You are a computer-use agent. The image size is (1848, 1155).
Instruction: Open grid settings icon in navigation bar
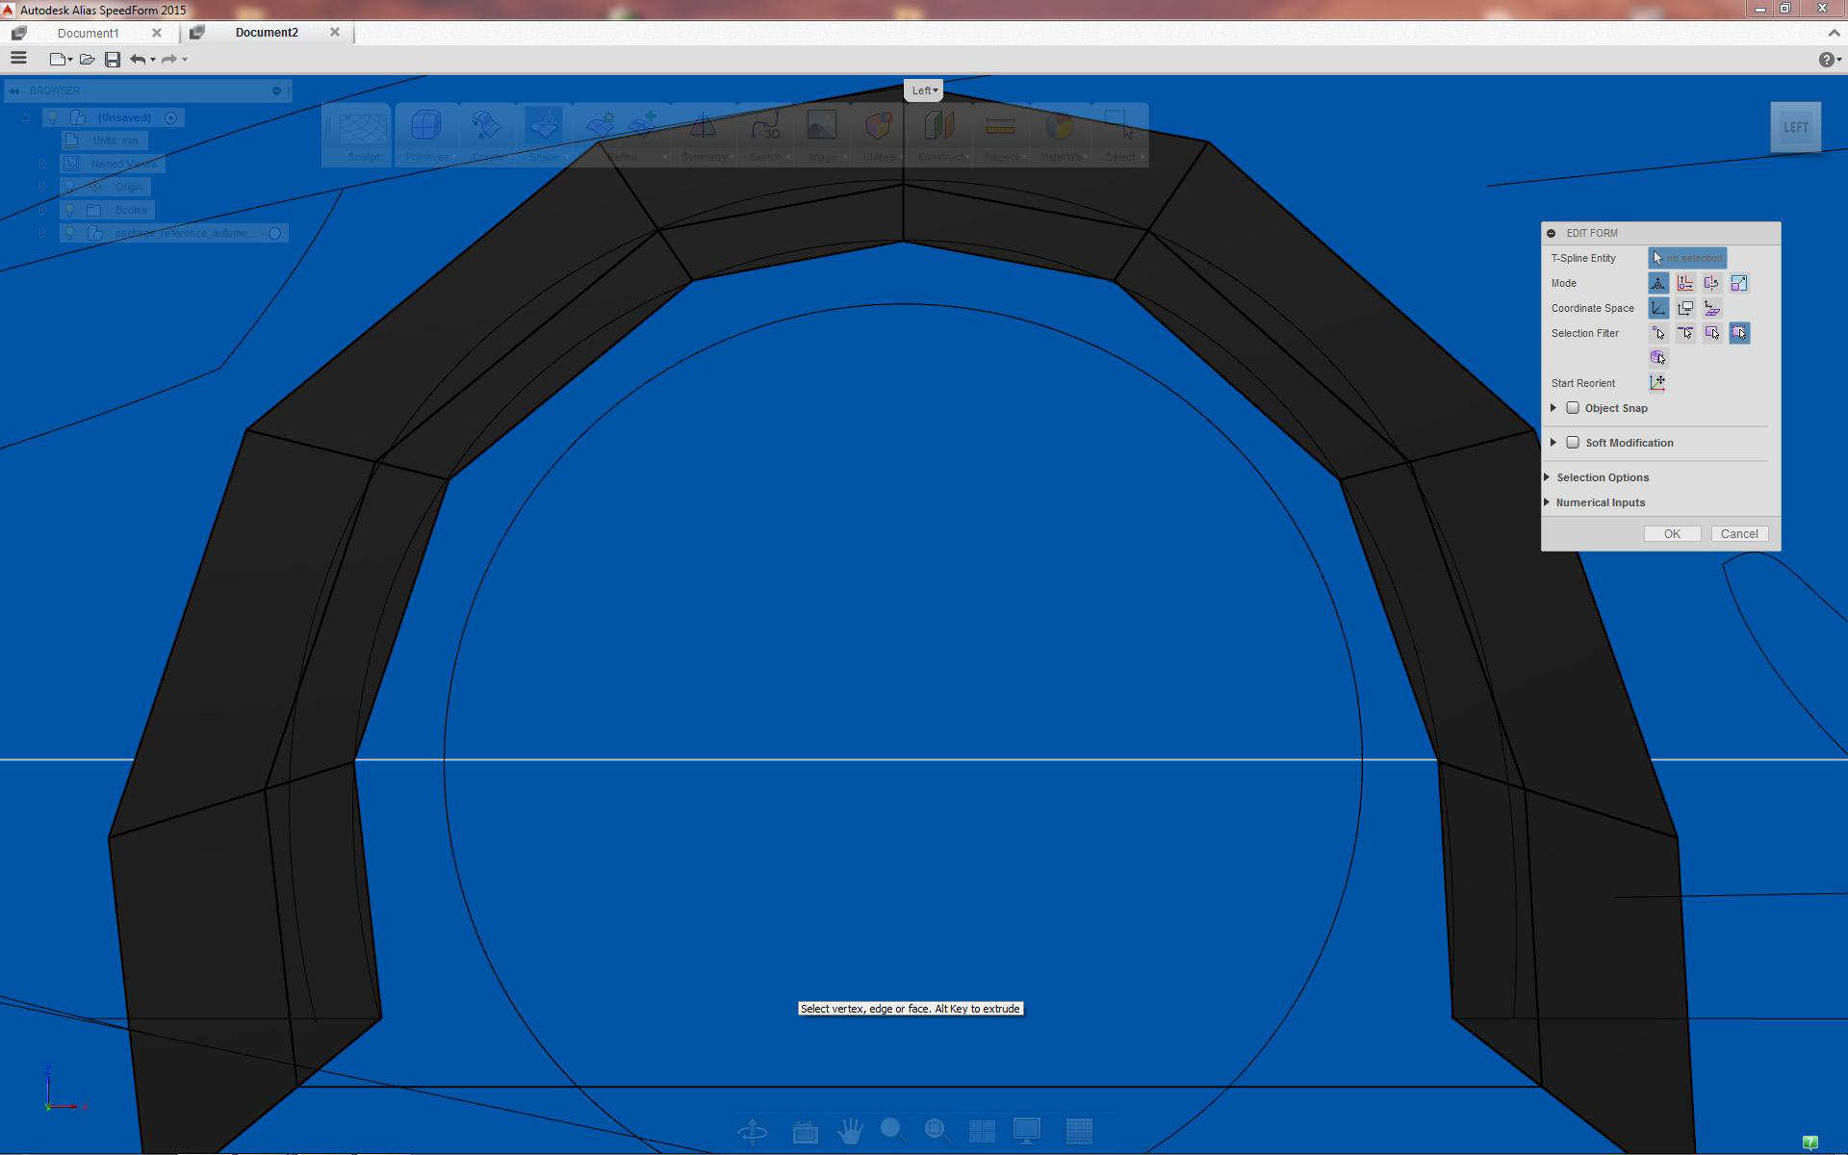pyautogui.click(x=1079, y=1131)
